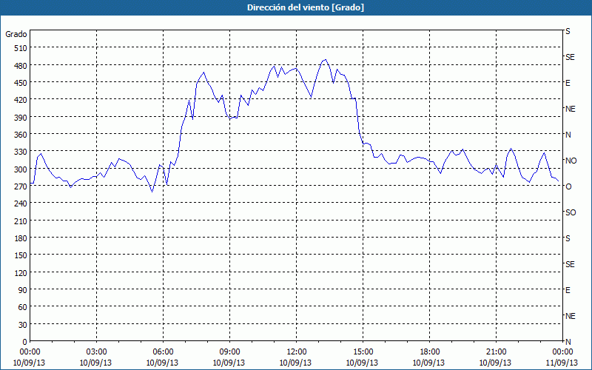Select the 300 tick label
Image resolution: width=592 pixels, height=370 pixels.
(x=21, y=169)
